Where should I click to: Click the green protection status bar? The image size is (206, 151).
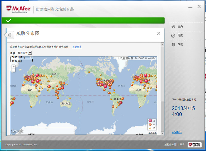[x=83, y=21]
